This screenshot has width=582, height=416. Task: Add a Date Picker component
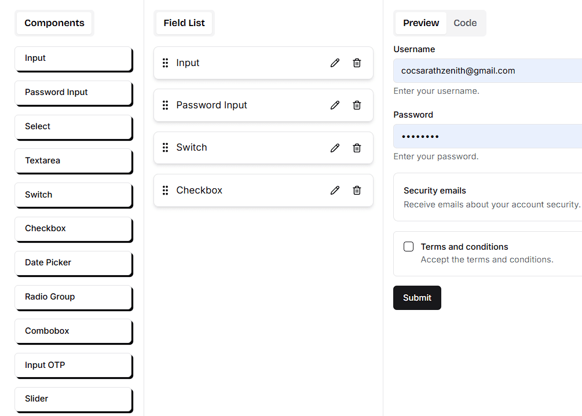(74, 262)
